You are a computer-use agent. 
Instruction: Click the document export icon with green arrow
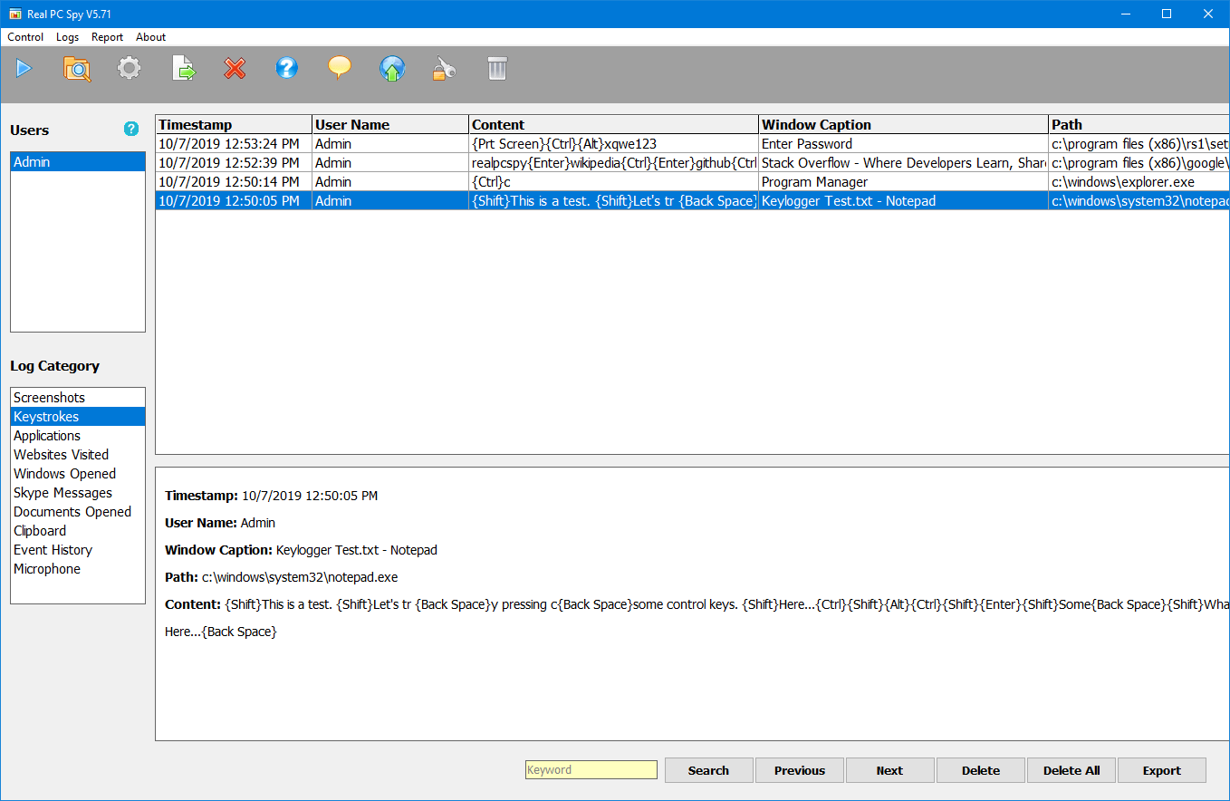tap(184, 69)
